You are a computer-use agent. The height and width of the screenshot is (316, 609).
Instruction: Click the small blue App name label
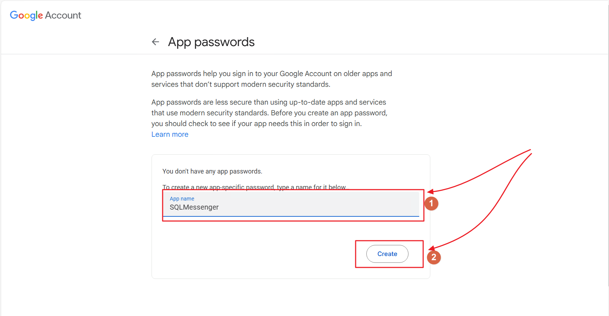(182, 199)
